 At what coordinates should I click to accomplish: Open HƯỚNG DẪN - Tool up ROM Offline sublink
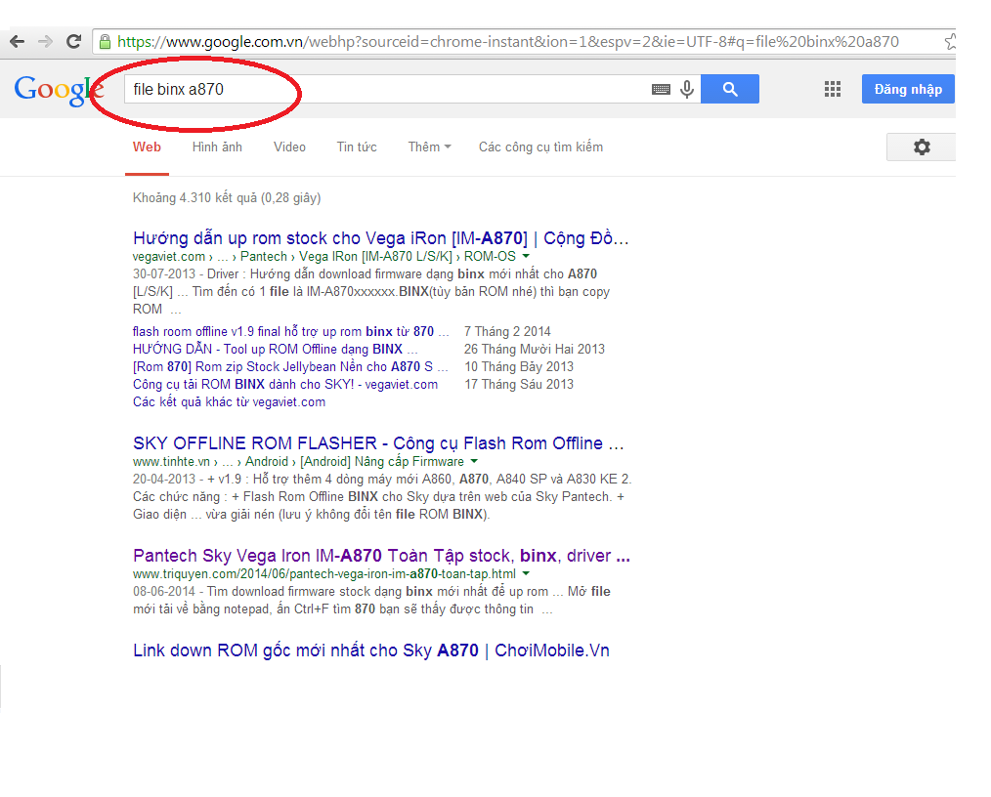[275, 350]
